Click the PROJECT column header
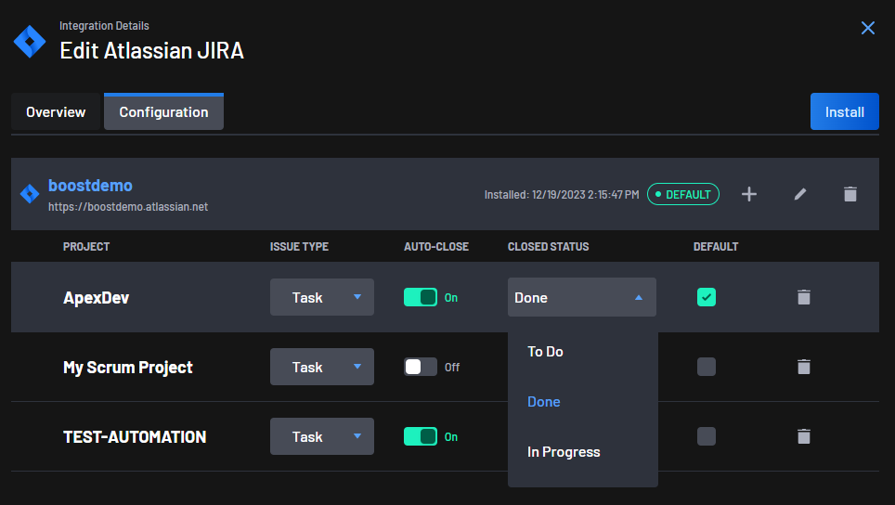The width and height of the screenshot is (895, 505). point(86,247)
